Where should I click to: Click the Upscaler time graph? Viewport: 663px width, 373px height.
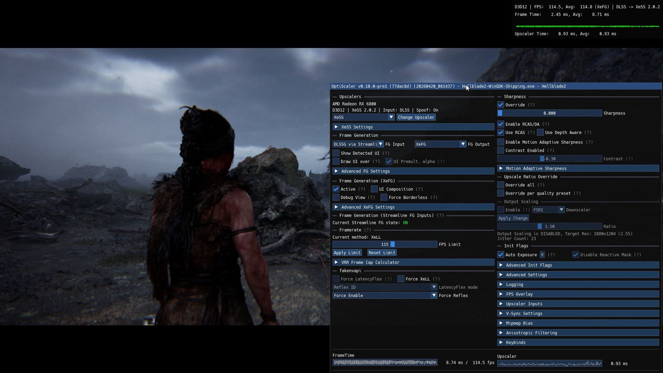click(x=550, y=364)
